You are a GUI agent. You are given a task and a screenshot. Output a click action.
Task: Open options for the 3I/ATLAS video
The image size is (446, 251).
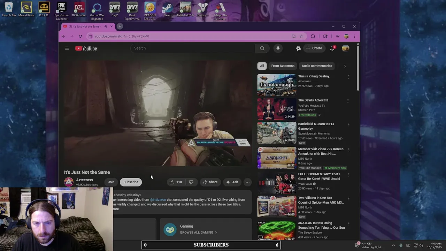[348, 224]
